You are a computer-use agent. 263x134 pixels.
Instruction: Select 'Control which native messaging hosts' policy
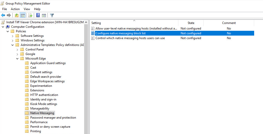130,38
